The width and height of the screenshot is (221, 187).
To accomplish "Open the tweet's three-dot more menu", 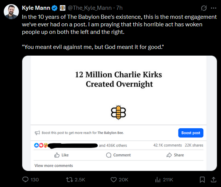I will 213,8.
